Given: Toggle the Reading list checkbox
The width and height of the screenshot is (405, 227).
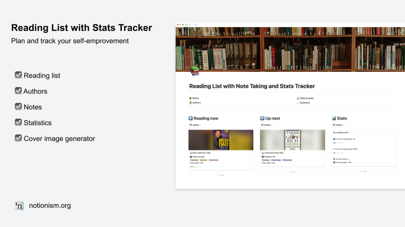Looking at the screenshot, I should coord(19,75).
